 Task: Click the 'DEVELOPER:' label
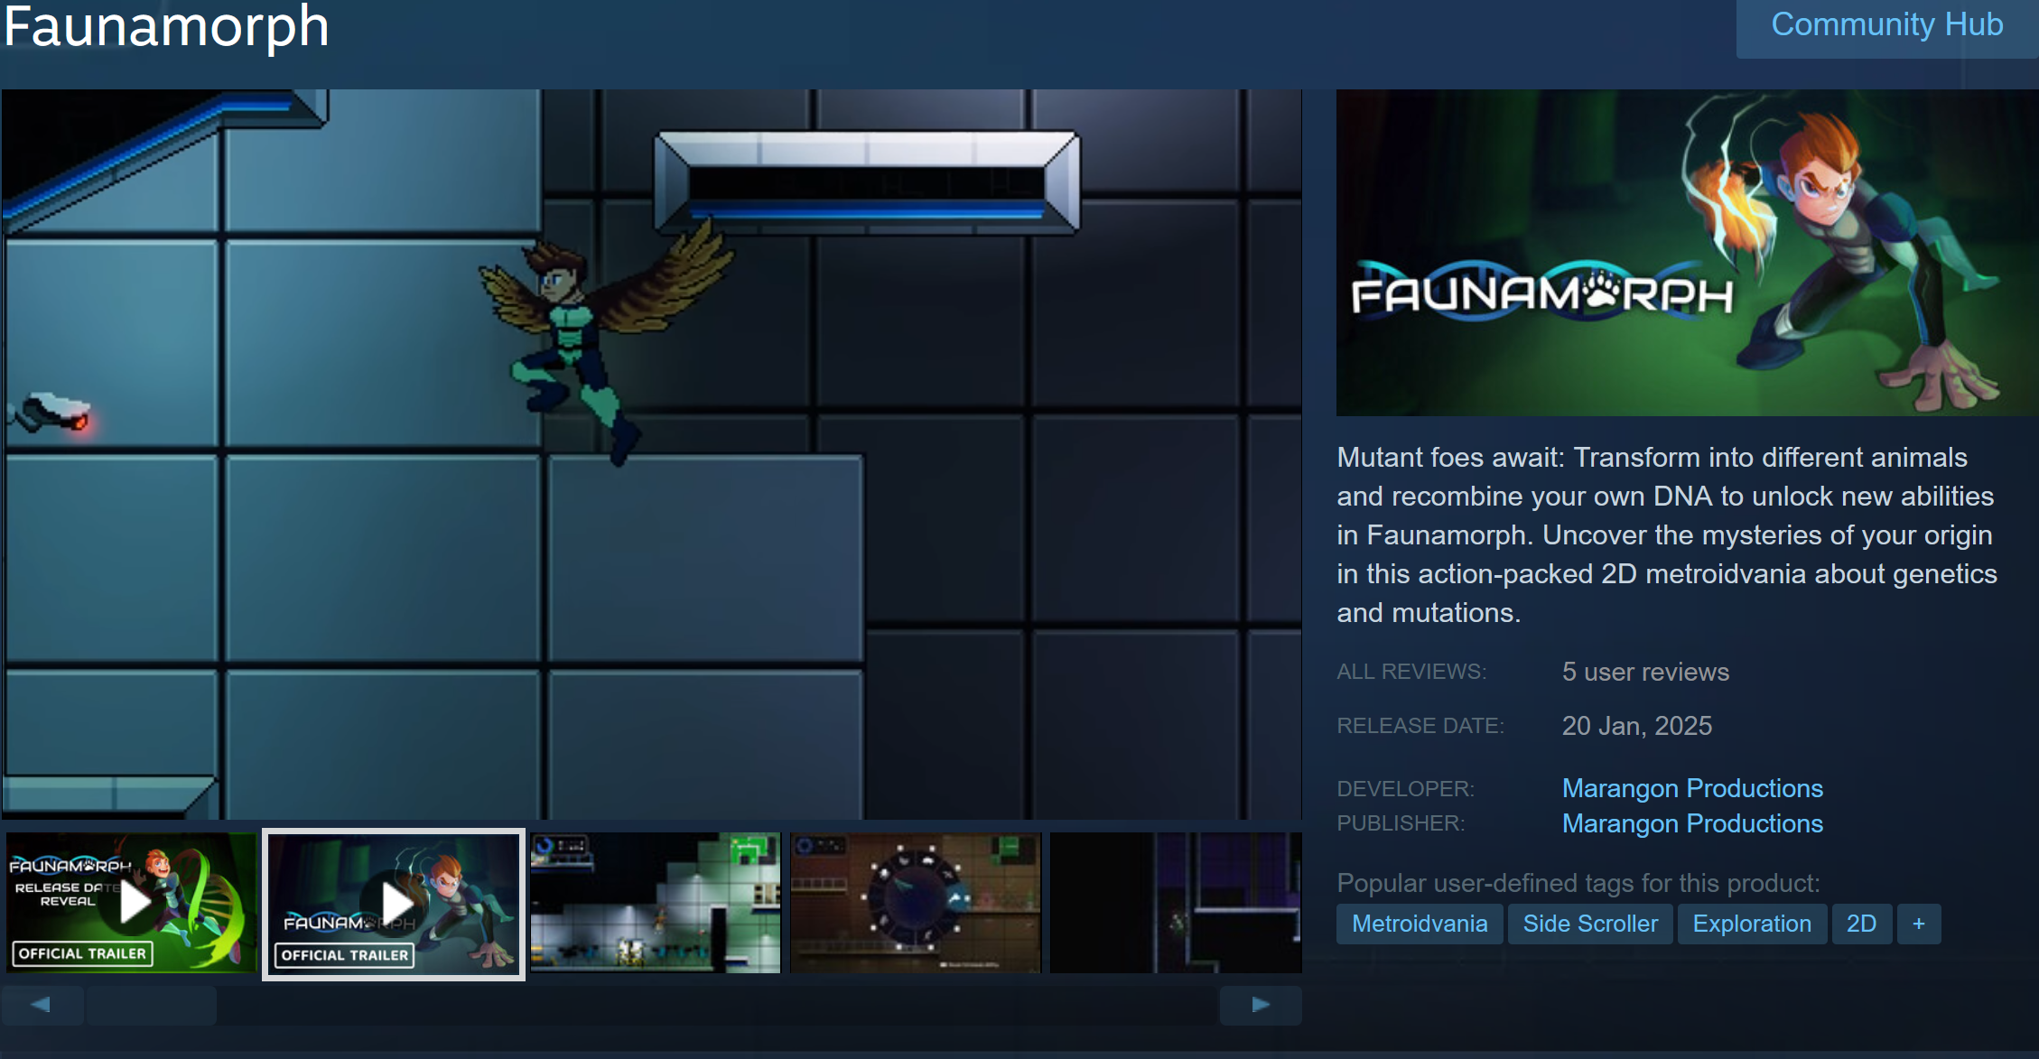[1405, 789]
